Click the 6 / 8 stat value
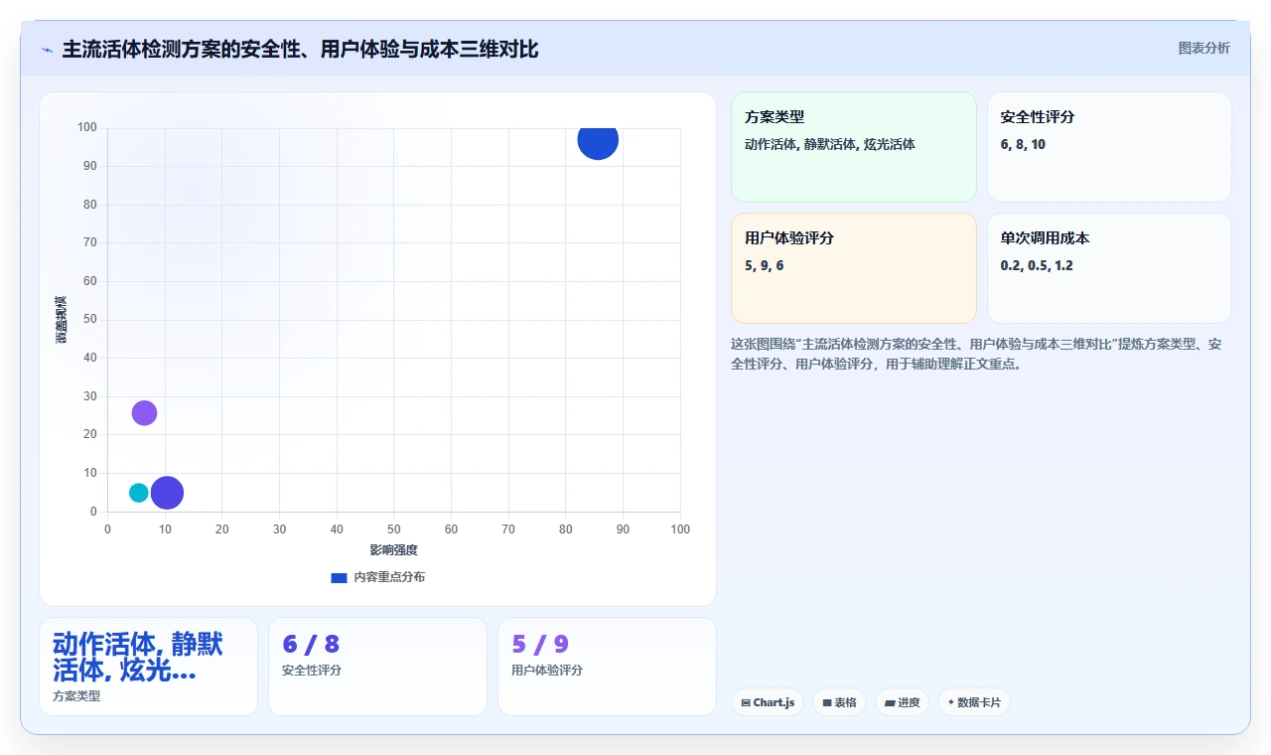 (311, 645)
